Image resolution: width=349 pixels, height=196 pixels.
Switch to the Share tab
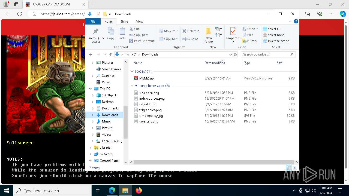click(124, 22)
